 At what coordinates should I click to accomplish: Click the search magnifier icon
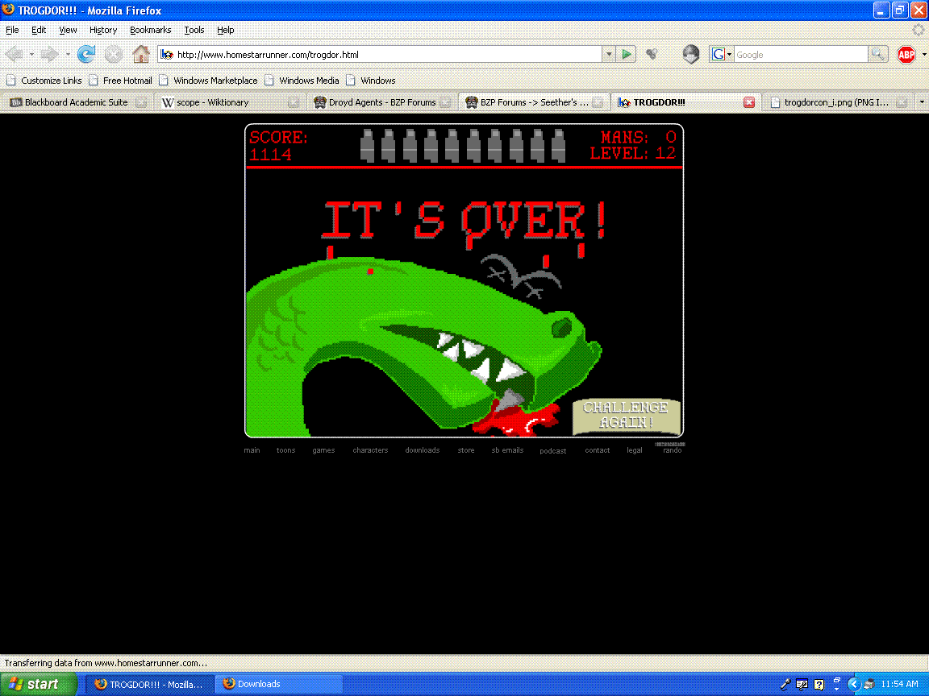878,55
